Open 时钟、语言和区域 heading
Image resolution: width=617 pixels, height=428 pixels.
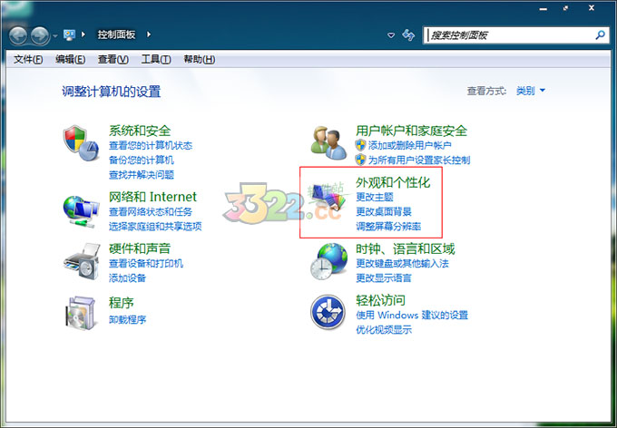pos(406,248)
